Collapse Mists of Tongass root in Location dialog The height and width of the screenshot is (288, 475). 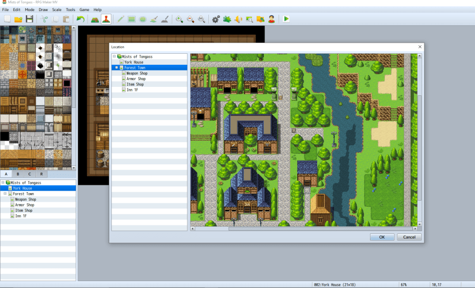coord(114,56)
